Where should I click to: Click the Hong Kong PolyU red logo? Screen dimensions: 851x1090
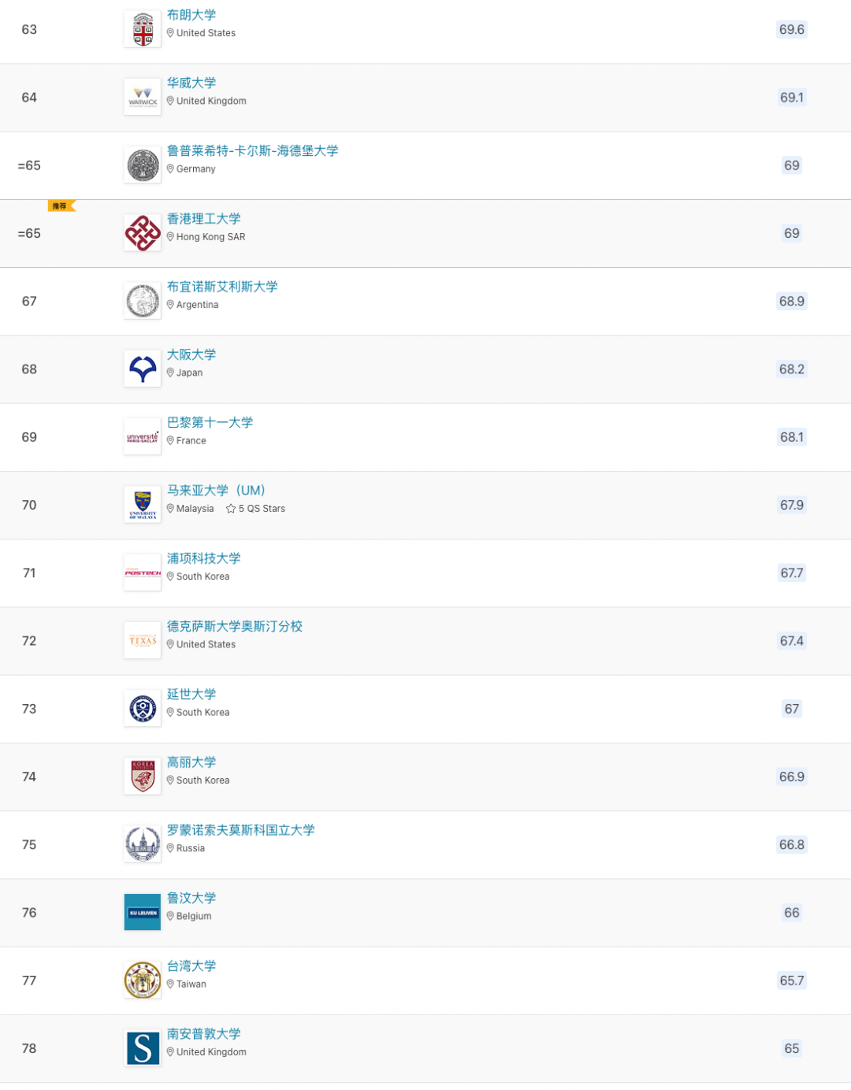(142, 232)
